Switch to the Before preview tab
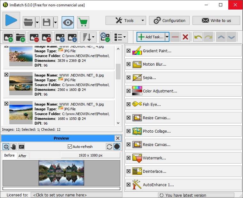The height and width of the screenshot is (198, 243). (x=9, y=155)
